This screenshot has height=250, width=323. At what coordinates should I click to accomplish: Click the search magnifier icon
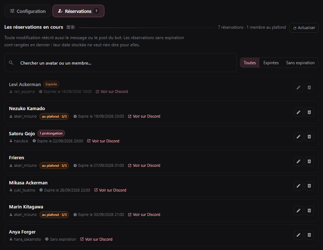click(11, 63)
